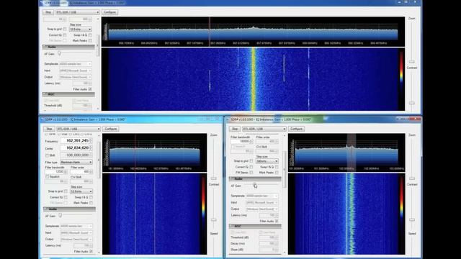Image resolution: width=461 pixels, height=259 pixels.
Task: Enable Snap to grid in lower-left window
Action: (66, 191)
